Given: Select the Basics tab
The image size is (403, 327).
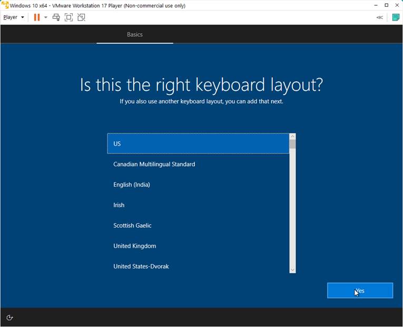Looking at the screenshot, I should tap(135, 34).
